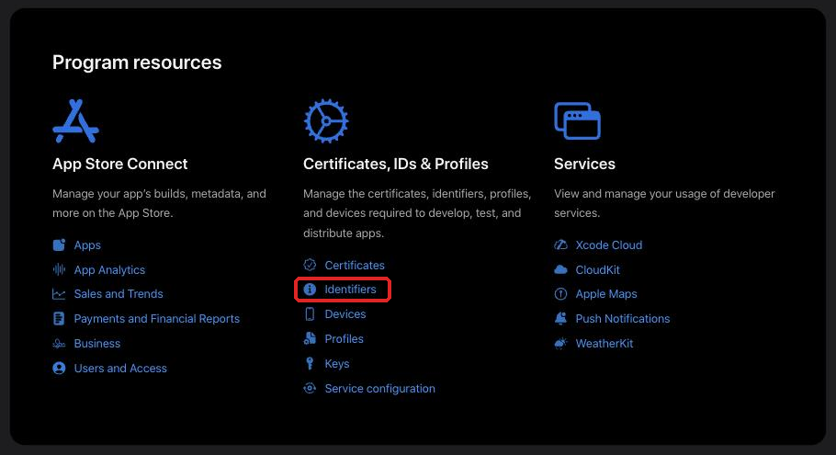This screenshot has width=836, height=455.
Task: Click the Certificates, IDs & Profiles heading
Action: (396, 164)
